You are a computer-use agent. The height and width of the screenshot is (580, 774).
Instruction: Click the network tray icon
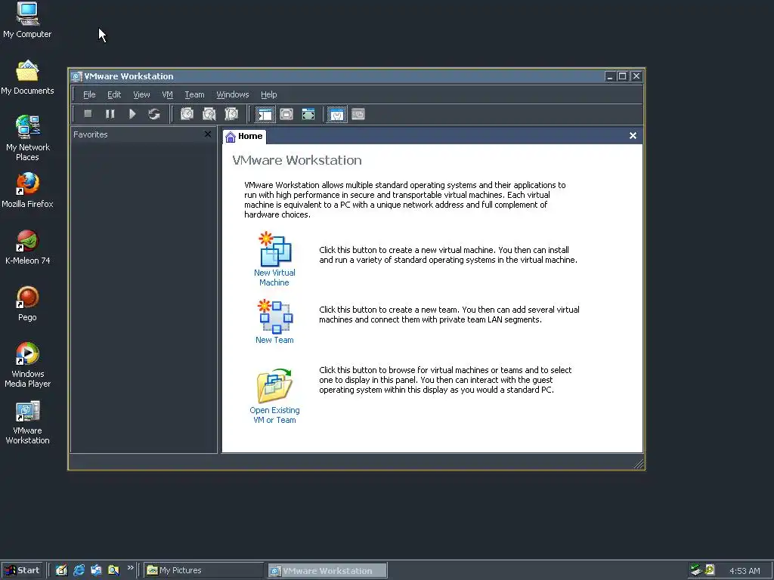click(696, 570)
